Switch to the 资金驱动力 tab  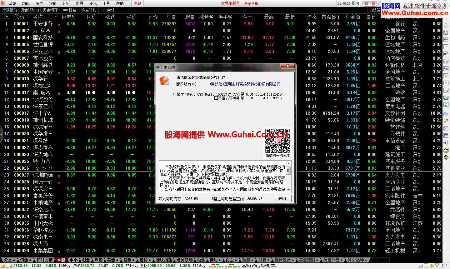pyautogui.click(x=30, y=10)
